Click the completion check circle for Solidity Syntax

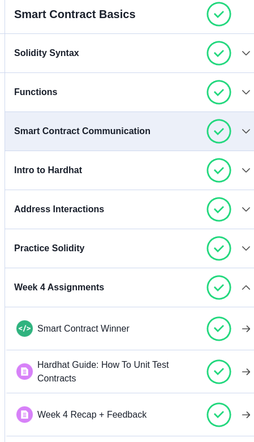pyautogui.click(x=219, y=53)
